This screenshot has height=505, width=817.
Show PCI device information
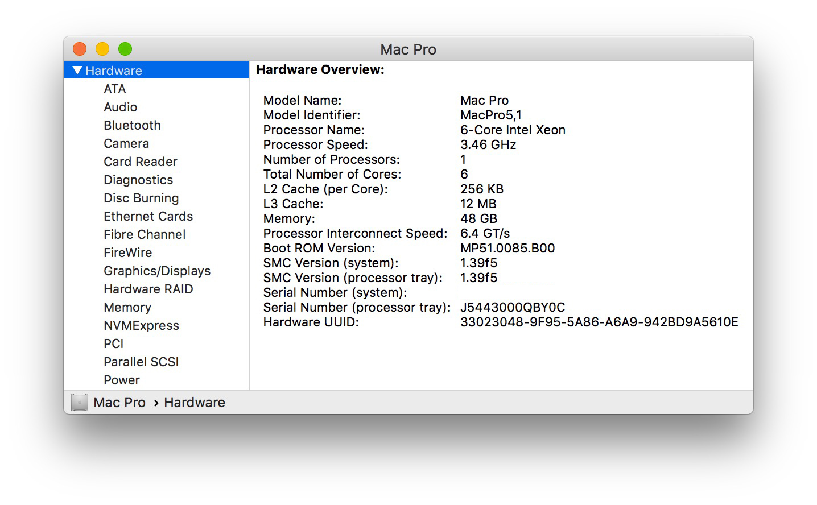click(113, 343)
